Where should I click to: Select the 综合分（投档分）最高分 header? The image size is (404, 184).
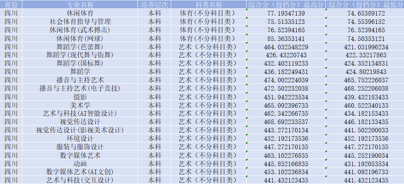point(286,5)
